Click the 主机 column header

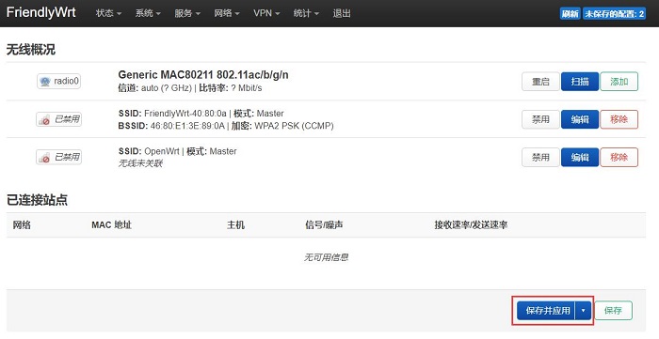pyautogui.click(x=235, y=225)
